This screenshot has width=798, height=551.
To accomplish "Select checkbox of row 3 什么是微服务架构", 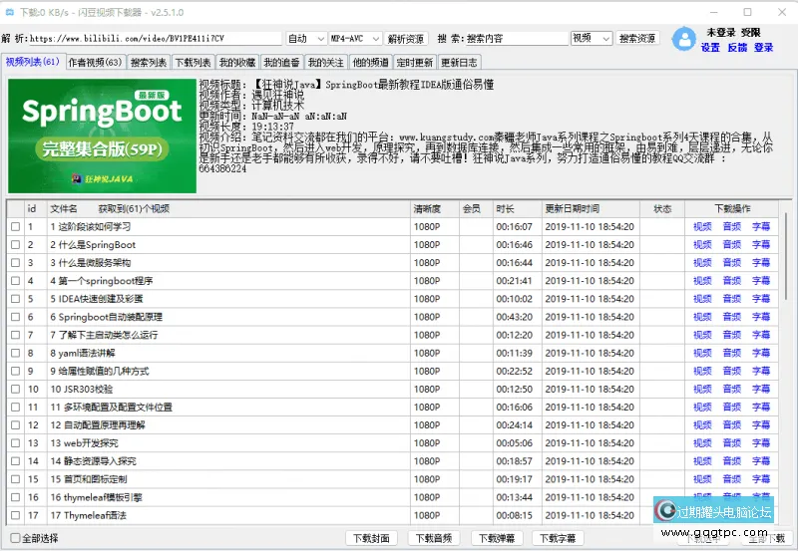I will (16, 263).
